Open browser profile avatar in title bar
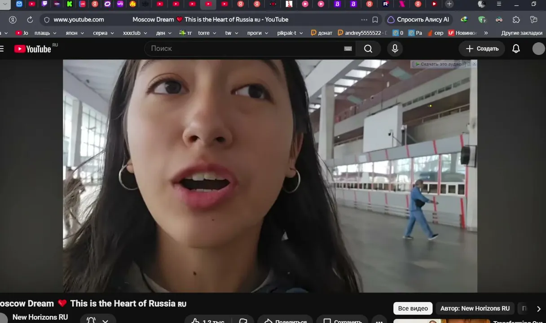 coord(482,4)
